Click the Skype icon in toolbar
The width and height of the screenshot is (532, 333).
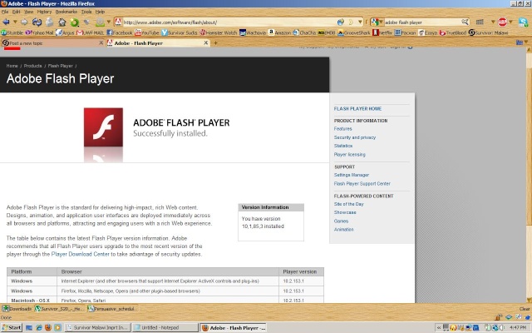point(523,22)
